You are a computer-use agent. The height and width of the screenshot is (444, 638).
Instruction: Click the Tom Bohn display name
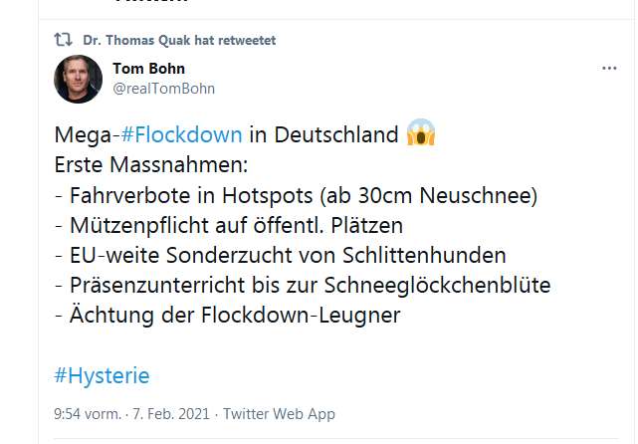point(148,69)
